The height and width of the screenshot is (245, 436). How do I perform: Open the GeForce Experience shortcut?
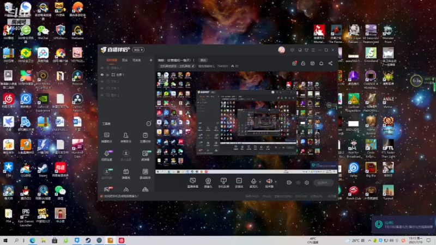(43, 103)
